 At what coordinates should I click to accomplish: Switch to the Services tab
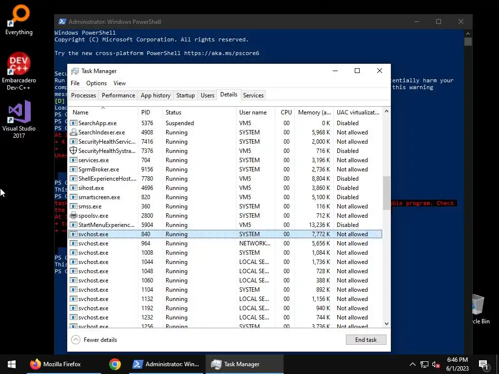(x=253, y=95)
